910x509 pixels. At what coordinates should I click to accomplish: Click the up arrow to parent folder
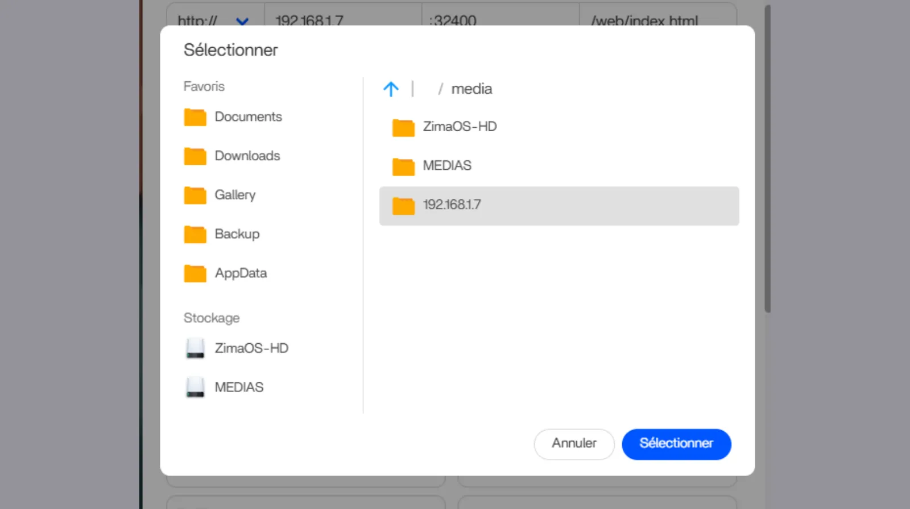tap(391, 89)
